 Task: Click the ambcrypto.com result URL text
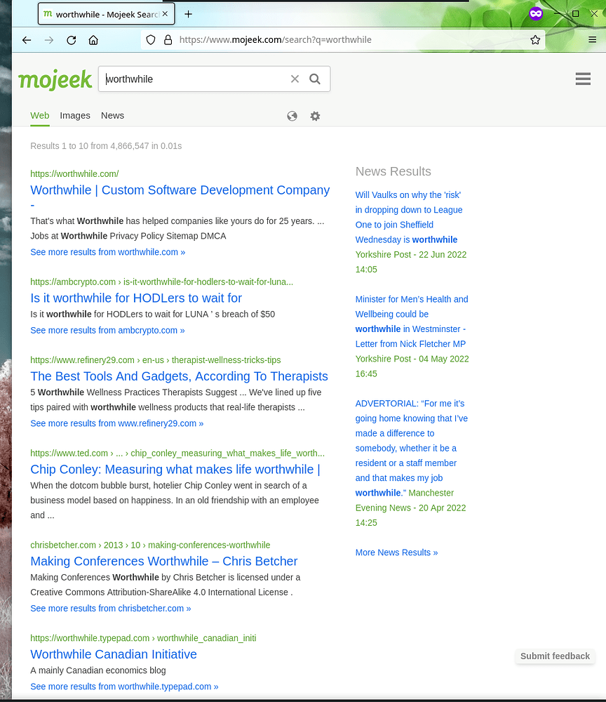[x=161, y=282]
